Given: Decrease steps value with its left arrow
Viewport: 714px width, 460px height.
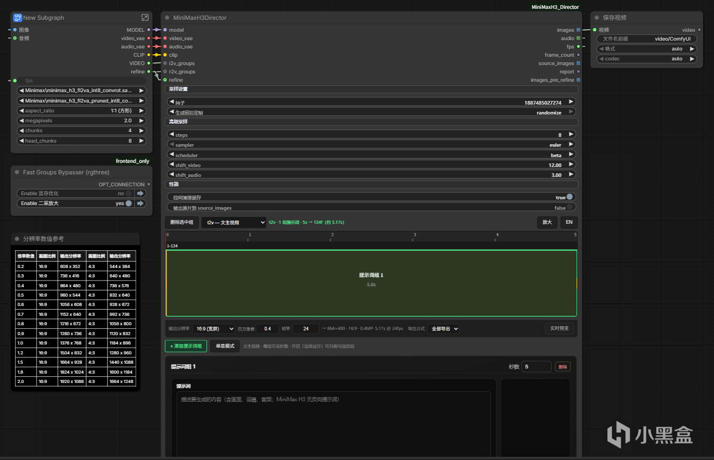Looking at the screenshot, I should [x=172, y=134].
